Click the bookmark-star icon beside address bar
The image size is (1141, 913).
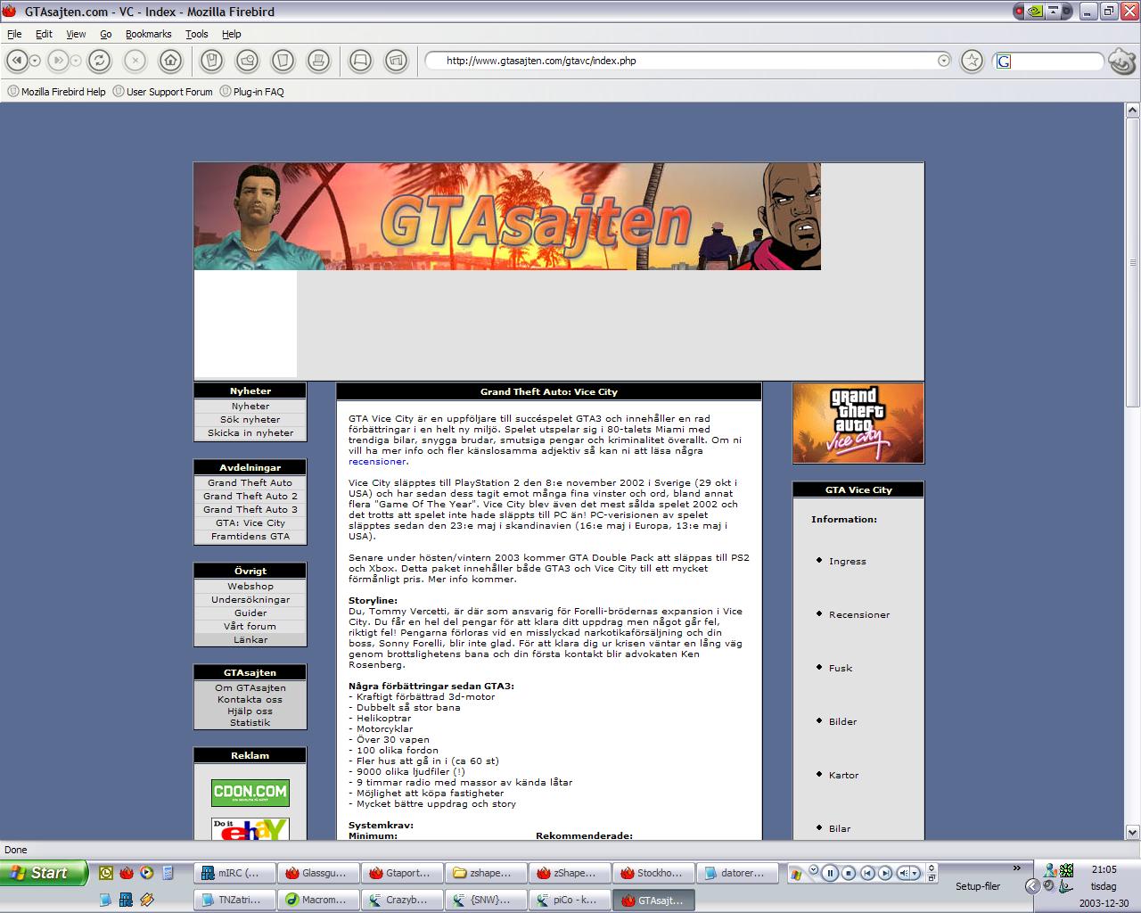tap(972, 61)
